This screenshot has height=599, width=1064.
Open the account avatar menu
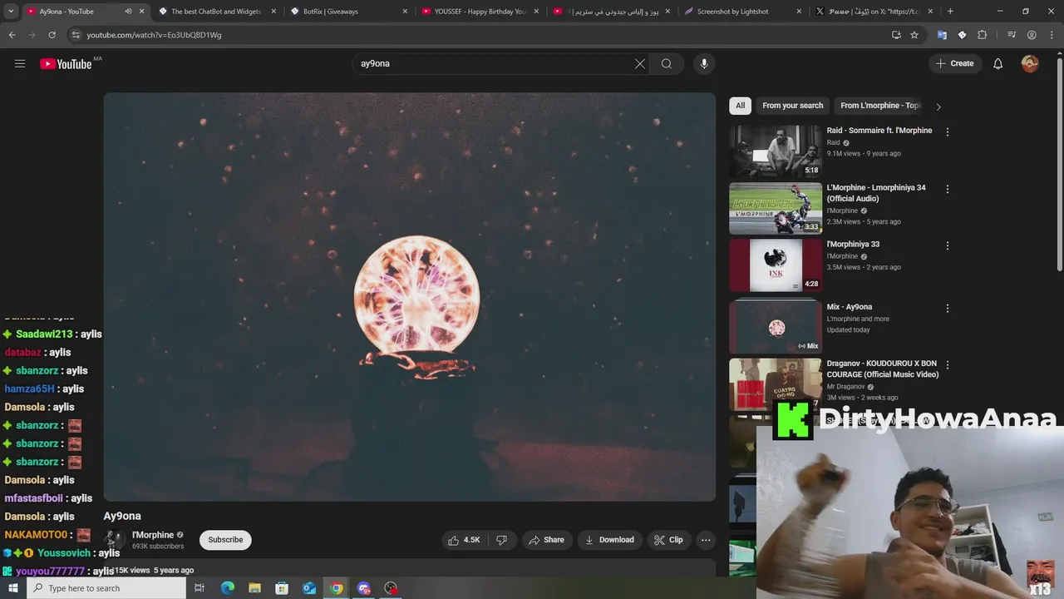coord(1030,63)
